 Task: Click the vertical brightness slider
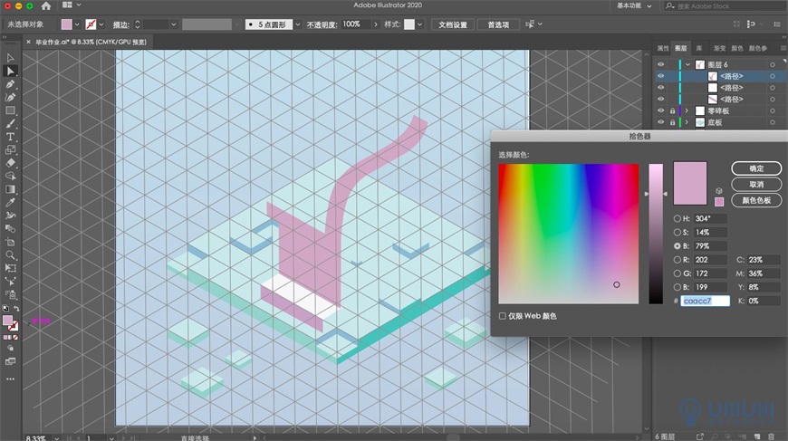656,234
